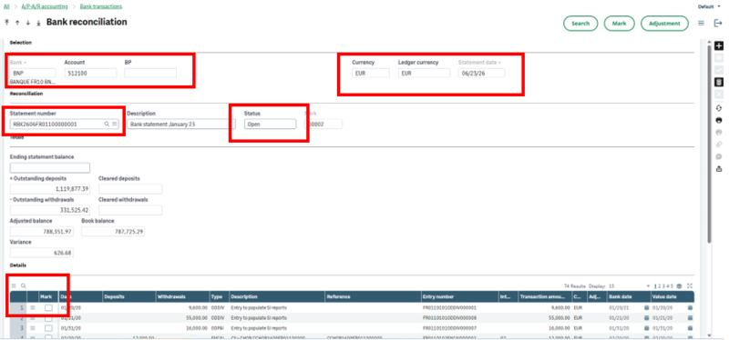Edit Description field Bank statement January 23
This screenshot has height=340, width=729.
(x=180, y=125)
